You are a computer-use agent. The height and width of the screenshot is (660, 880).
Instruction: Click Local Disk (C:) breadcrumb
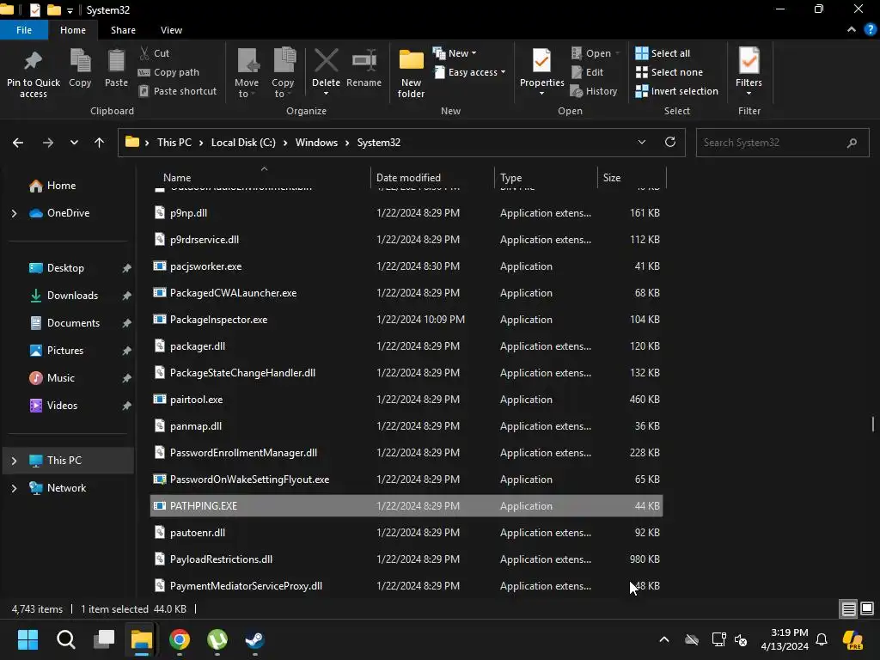tap(243, 143)
